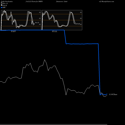Screen dimensions: 125x125
Task: Click the Slow D legend label text
Action: tap(5, 3)
